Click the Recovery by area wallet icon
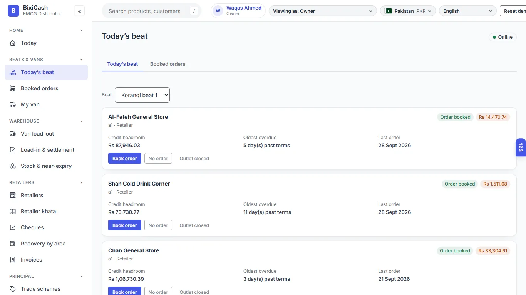 pyautogui.click(x=13, y=244)
